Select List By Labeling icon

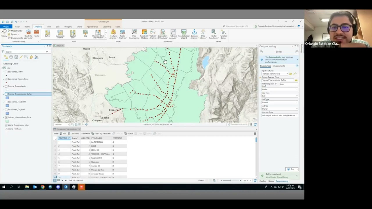click(x=31, y=57)
